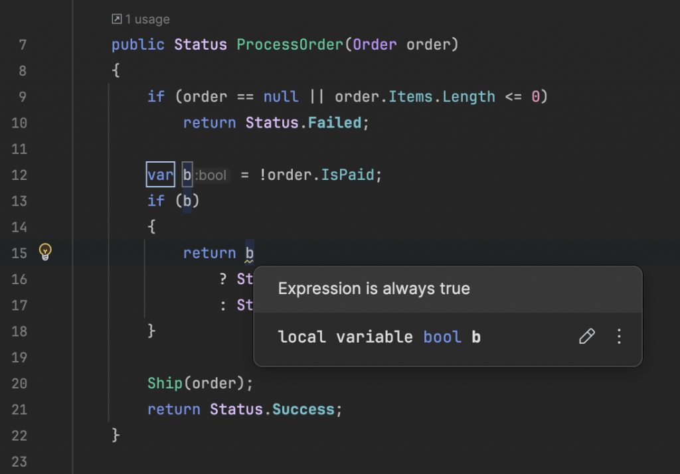Click the Length property on line 9
This screenshot has width=680, height=474.
[x=468, y=97]
